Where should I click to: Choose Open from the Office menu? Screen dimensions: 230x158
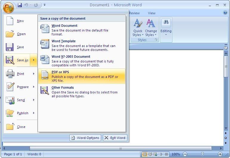click(x=20, y=34)
